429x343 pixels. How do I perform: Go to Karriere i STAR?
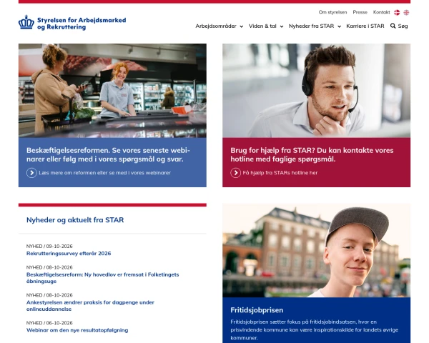click(x=365, y=26)
